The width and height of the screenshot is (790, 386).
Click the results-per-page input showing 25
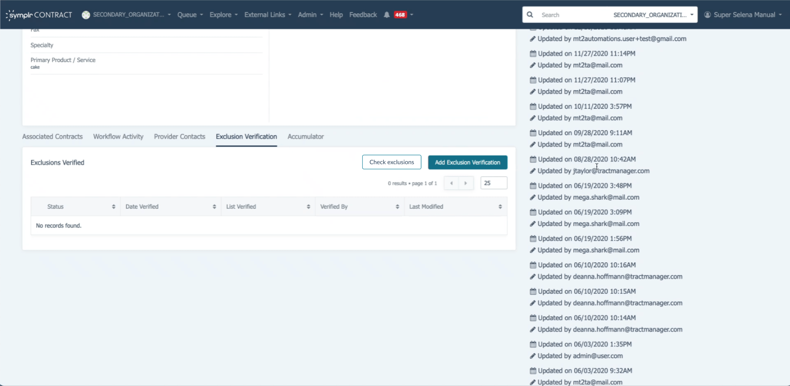pyautogui.click(x=494, y=183)
